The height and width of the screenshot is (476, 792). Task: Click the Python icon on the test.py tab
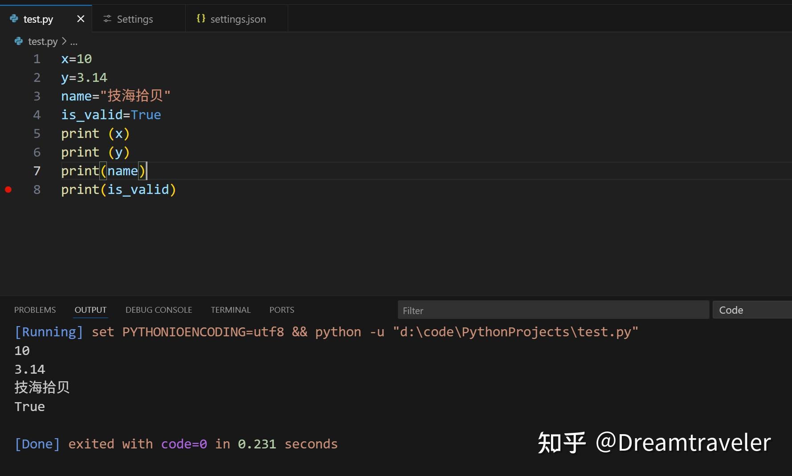(13, 19)
